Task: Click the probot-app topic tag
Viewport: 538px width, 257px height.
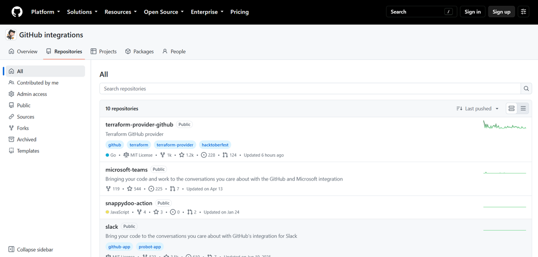Action: click(x=150, y=247)
